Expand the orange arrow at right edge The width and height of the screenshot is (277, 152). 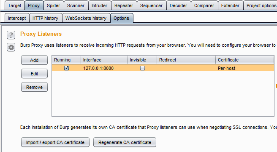(x=276, y=86)
